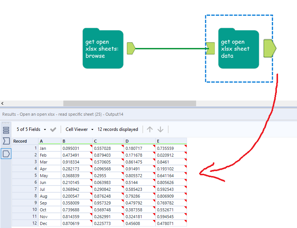Select the 'get open xlsx sheet data' tool
This screenshot has height=228, width=297.
click(238, 49)
